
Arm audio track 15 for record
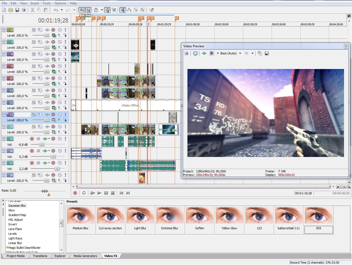coord(32,139)
